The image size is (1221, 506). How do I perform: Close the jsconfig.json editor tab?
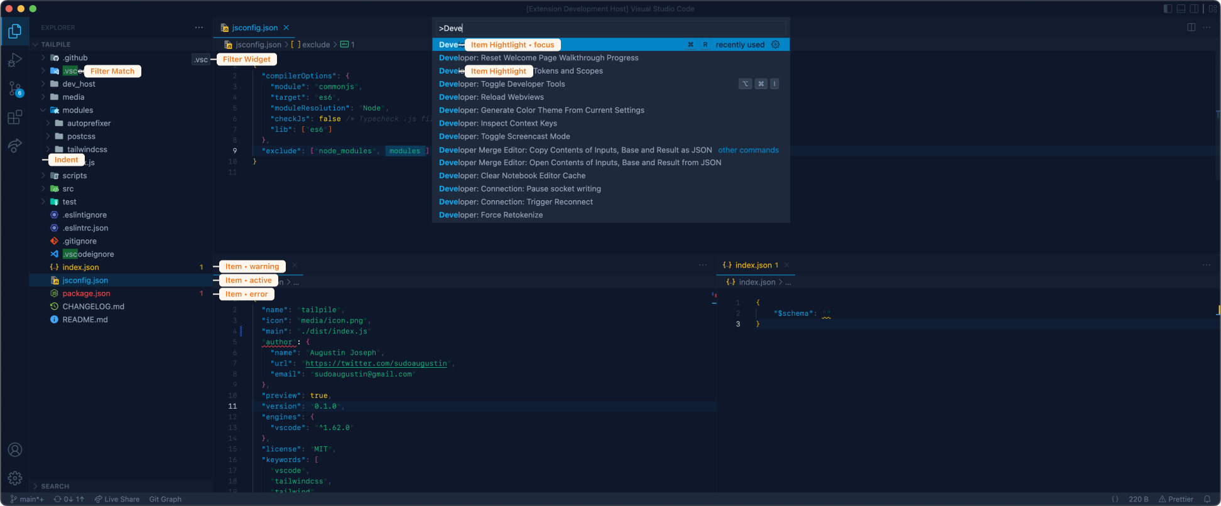tap(286, 28)
